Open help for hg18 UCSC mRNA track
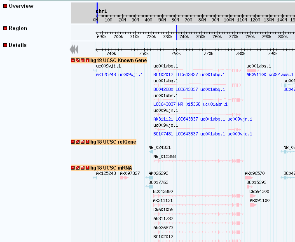 (87, 168)
